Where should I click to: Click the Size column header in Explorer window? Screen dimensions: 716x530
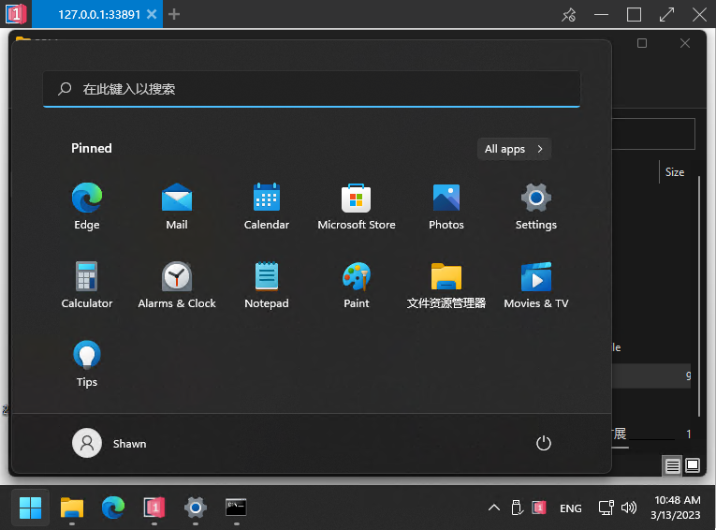[x=675, y=172]
